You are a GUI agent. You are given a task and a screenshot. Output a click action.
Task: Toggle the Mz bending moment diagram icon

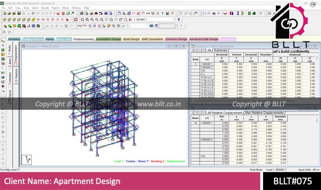(104, 26)
